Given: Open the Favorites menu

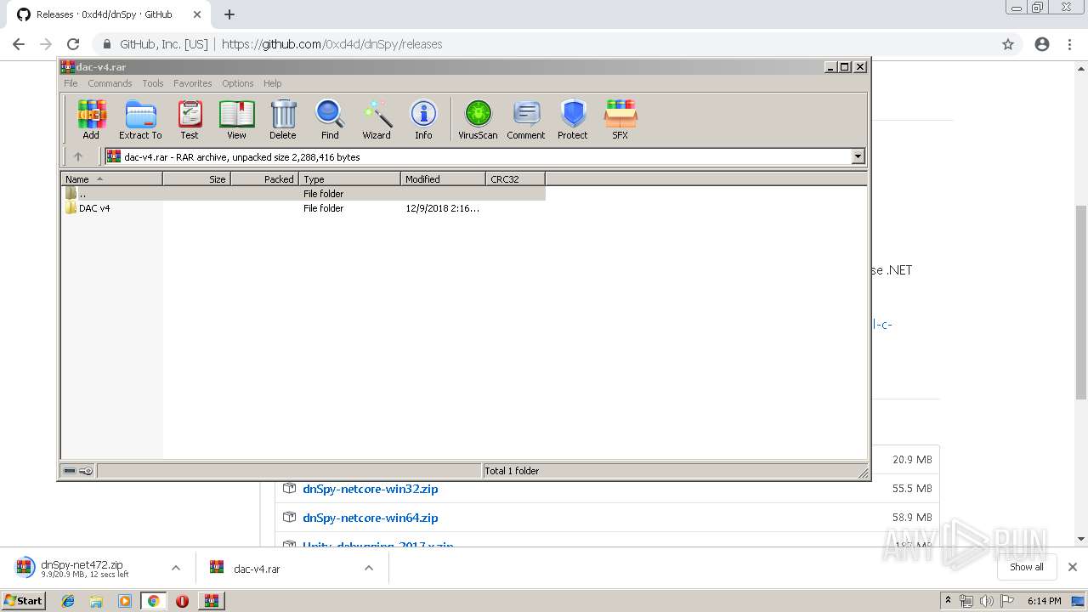Looking at the screenshot, I should [x=193, y=83].
